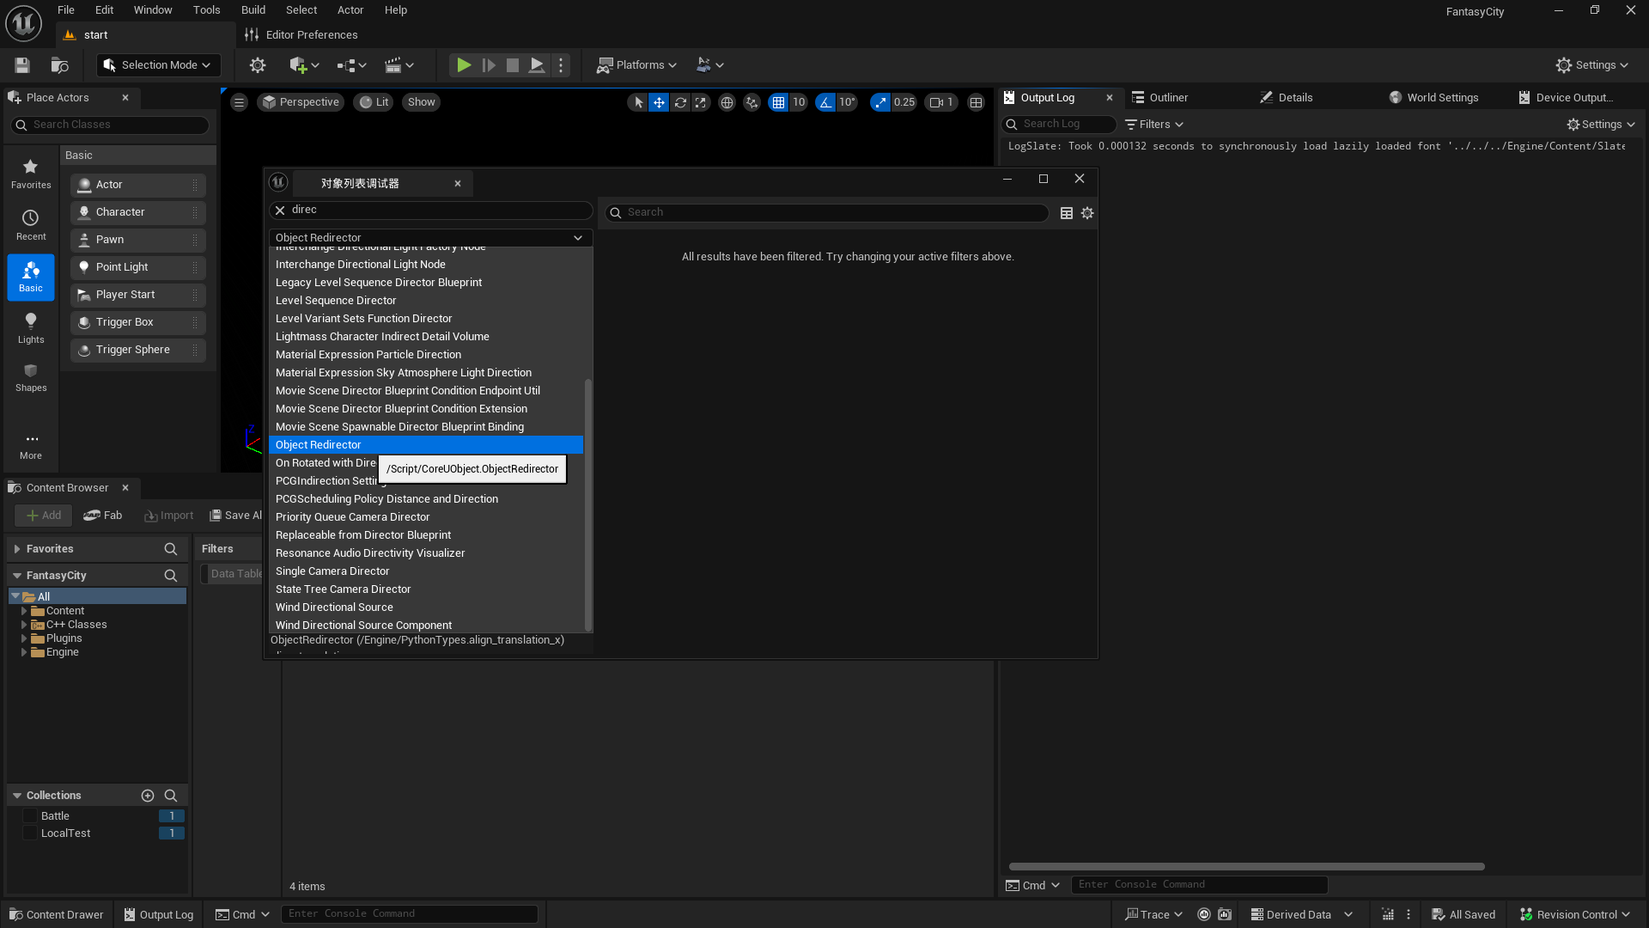Collapse the Collections section
This screenshot has width=1649, height=928.
[17, 796]
